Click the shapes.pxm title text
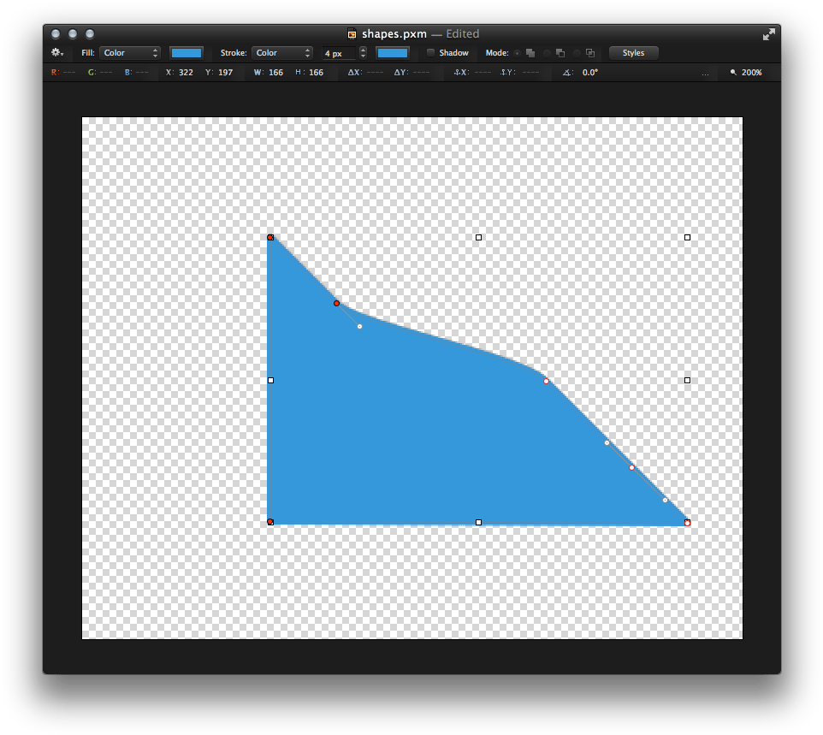Image resolution: width=823 pixels, height=735 pixels. coord(394,34)
